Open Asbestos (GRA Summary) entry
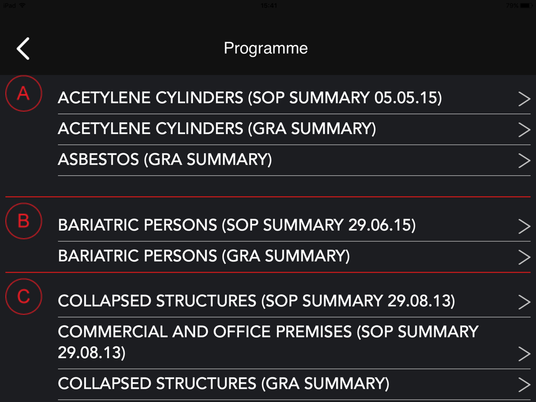Image resolution: width=536 pixels, height=402 pixels. tap(294, 160)
